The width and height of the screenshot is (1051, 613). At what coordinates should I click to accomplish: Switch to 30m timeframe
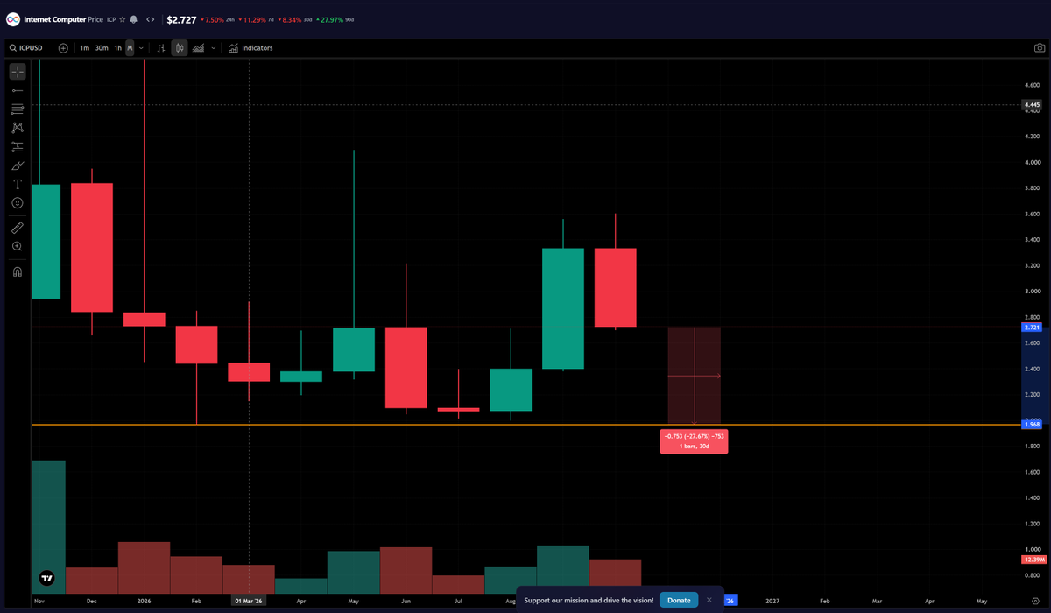click(x=102, y=48)
